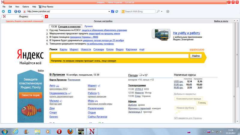Open the Карты service link
Image resolution: width=240 pixels, height=135 pixels.
[x=64, y=49]
